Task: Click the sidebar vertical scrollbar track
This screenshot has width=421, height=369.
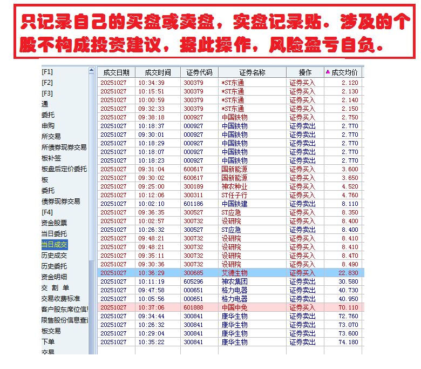Action: point(91,306)
